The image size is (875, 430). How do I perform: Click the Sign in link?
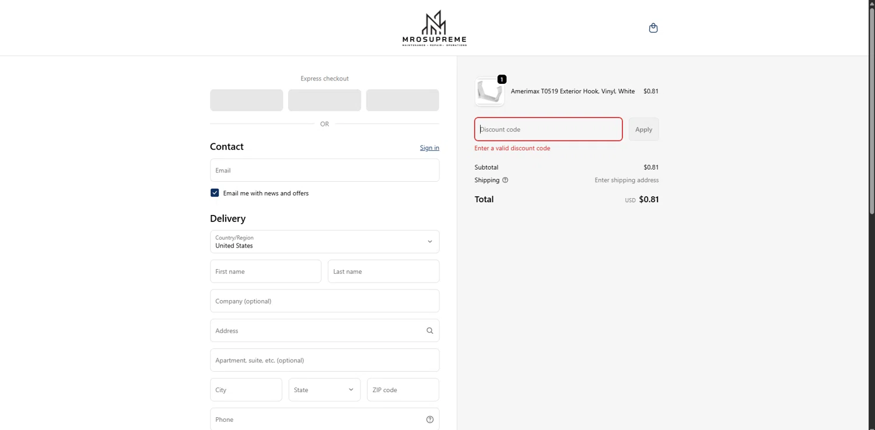coord(429,148)
